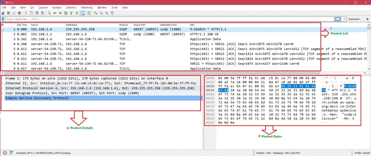
Task: Open the display filter history dropdown
Action: coord(344,19)
